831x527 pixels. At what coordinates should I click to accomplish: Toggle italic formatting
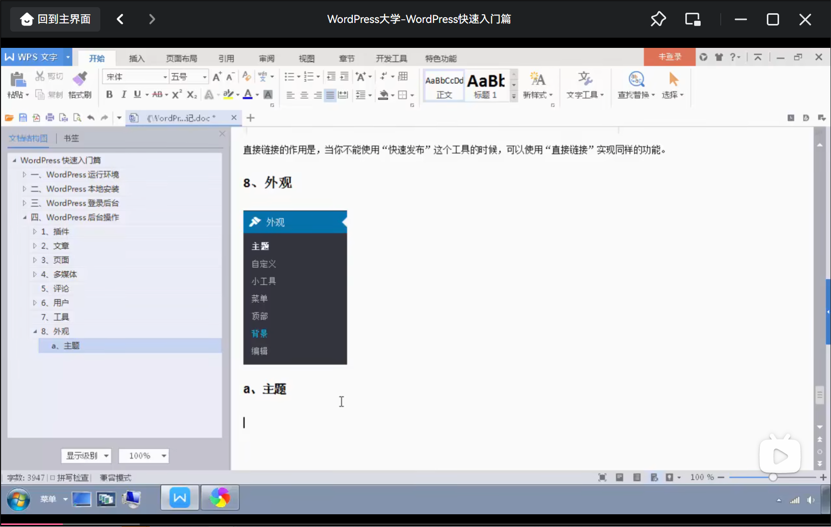(x=123, y=95)
